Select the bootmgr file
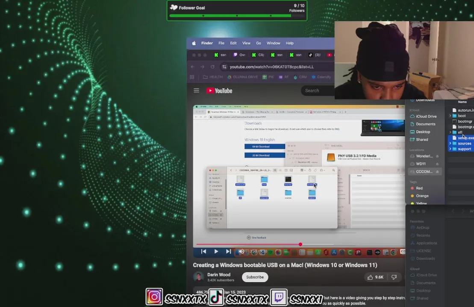 pos(462,121)
